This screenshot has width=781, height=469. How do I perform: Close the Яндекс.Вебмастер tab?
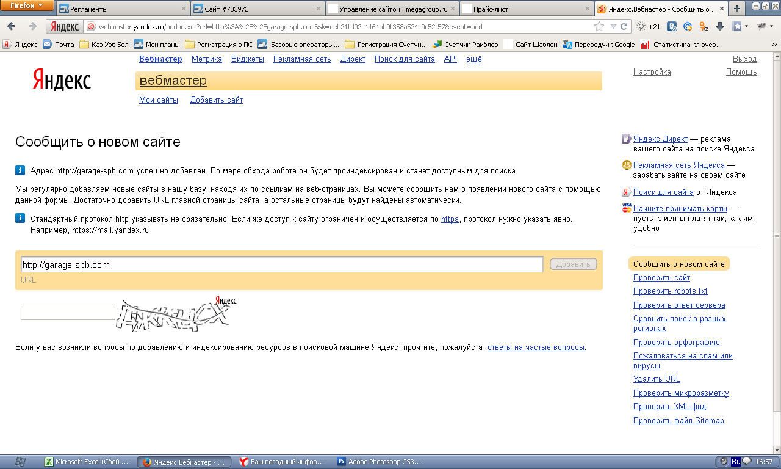point(722,9)
